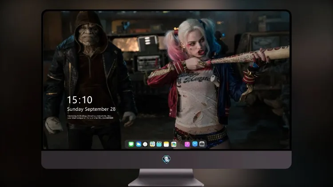The height and width of the screenshot is (187, 333).
Task: Open the yellow Notes app
Action: (166, 144)
